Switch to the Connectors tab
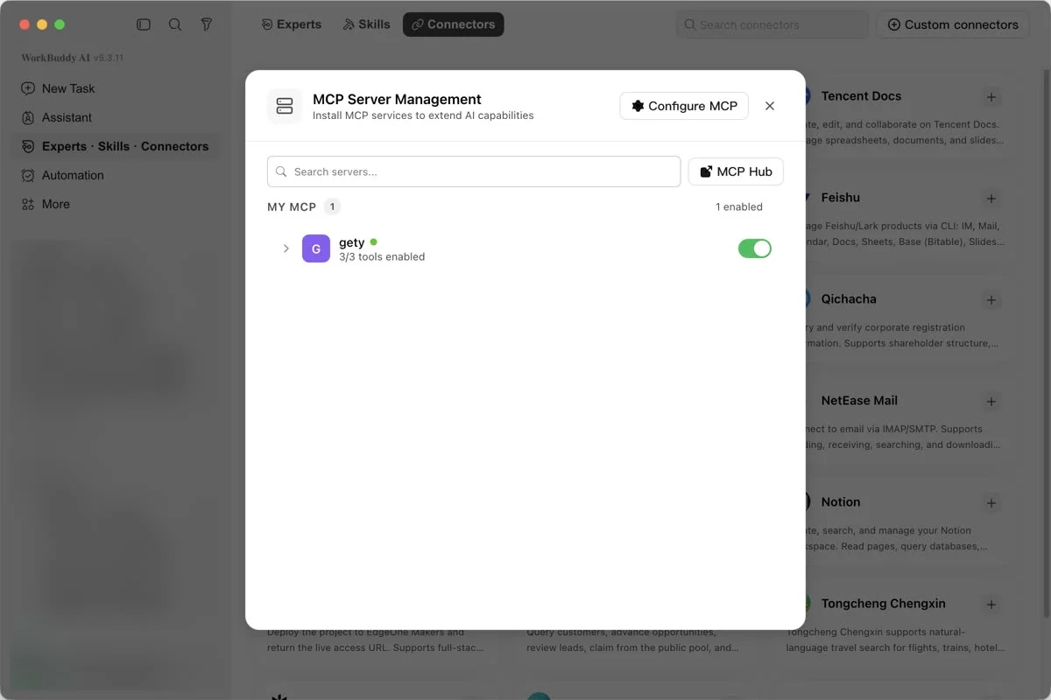This screenshot has width=1051, height=700. (x=454, y=24)
